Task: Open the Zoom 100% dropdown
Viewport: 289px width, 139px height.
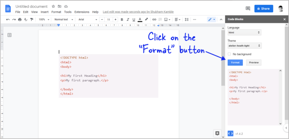Action: coord(44,19)
